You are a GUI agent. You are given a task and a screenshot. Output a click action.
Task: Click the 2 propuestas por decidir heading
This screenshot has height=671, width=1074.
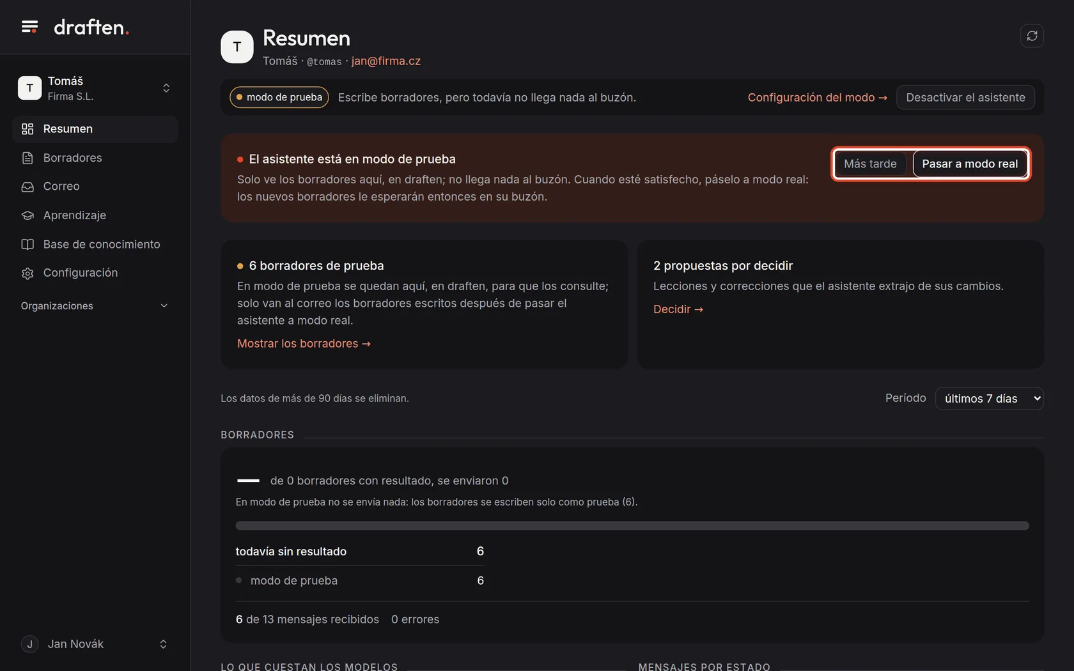point(723,266)
